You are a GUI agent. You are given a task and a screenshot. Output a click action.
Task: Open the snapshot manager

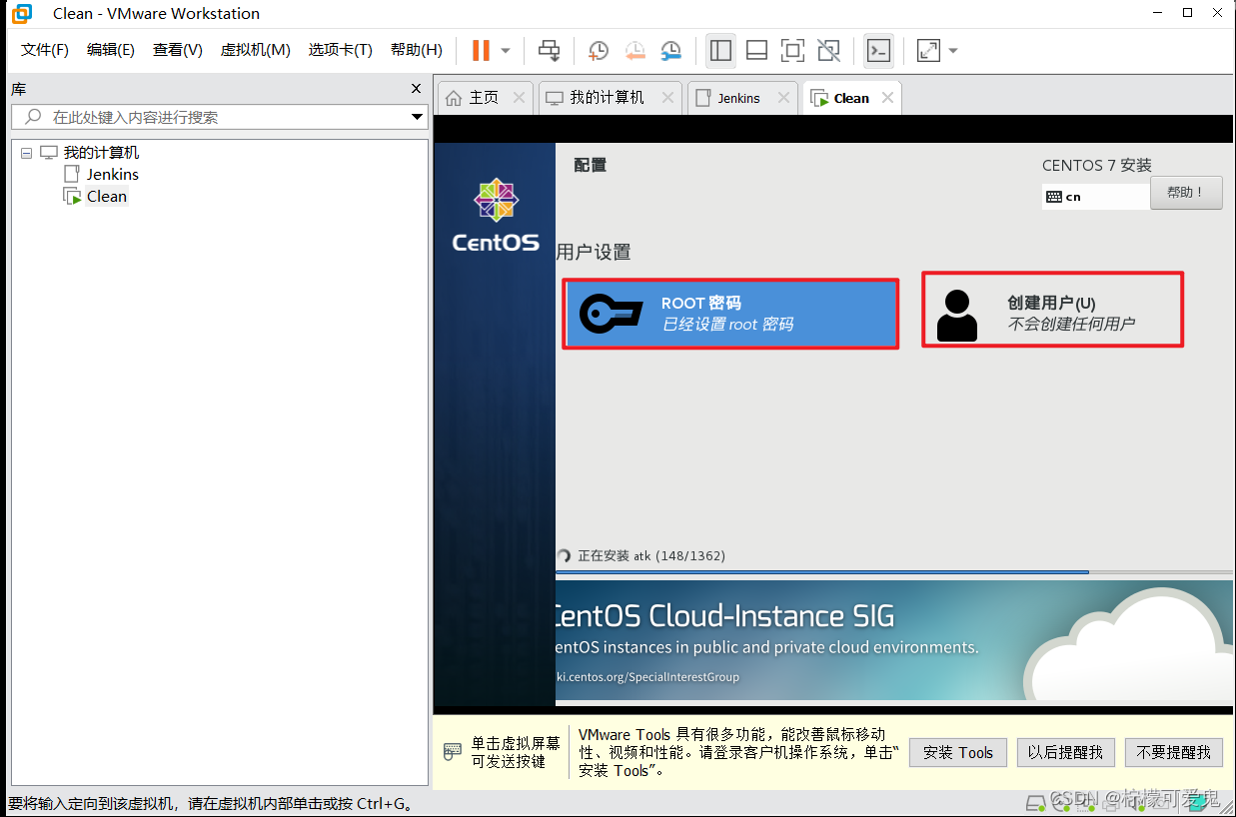tap(671, 50)
